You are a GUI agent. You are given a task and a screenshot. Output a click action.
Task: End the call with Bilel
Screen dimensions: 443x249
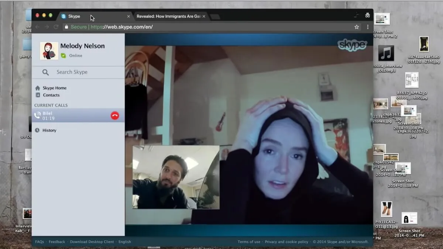click(115, 115)
